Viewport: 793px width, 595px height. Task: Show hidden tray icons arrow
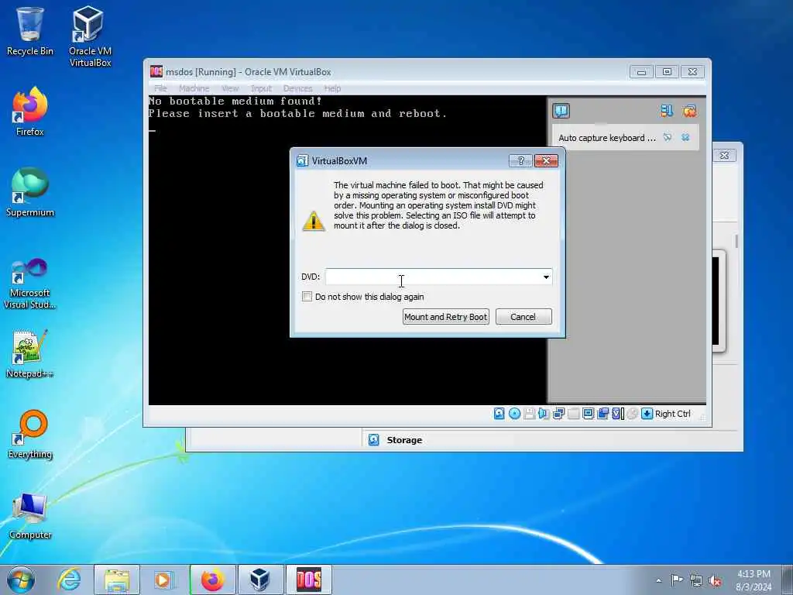(658, 580)
